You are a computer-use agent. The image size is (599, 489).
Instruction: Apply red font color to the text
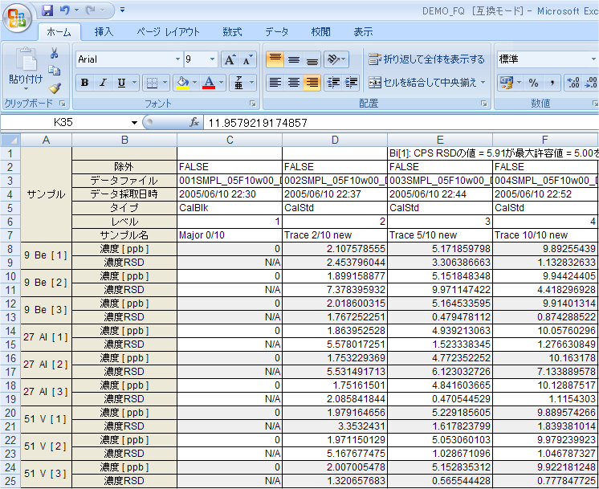(209, 83)
